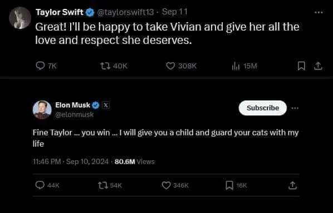The width and height of the screenshot is (333, 213).
Task: Open the Elon Musk display name link
Action: coord(72,105)
